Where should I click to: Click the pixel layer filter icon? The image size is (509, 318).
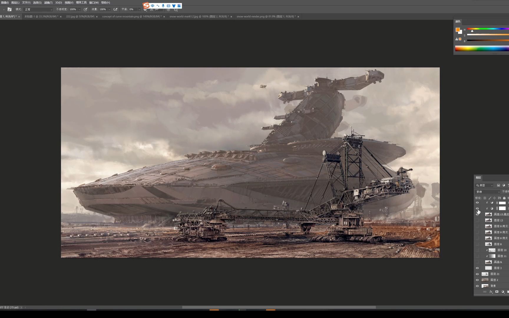(x=498, y=185)
